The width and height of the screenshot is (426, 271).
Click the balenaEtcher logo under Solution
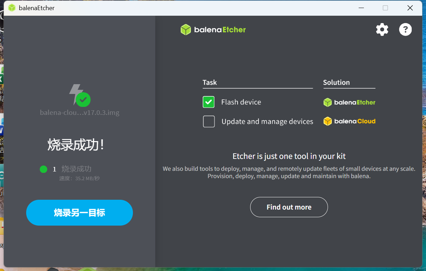349,102
